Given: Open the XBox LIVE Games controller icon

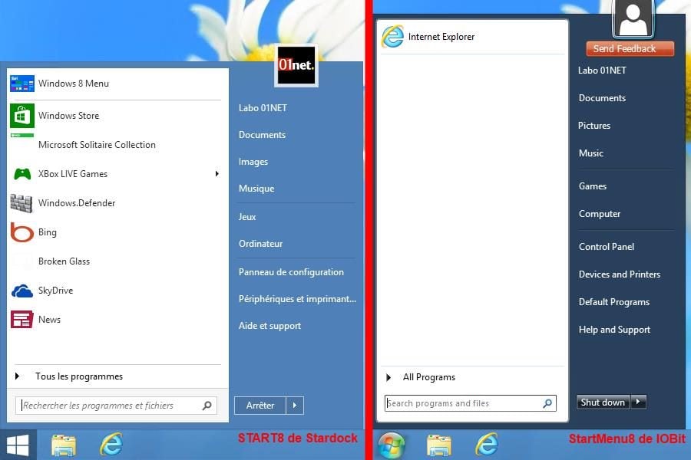Looking at the screenshot, I should point(22,174).
